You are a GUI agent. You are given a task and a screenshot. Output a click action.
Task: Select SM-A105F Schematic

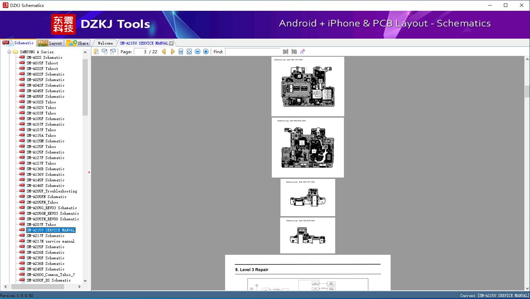(x=45, y=119)
